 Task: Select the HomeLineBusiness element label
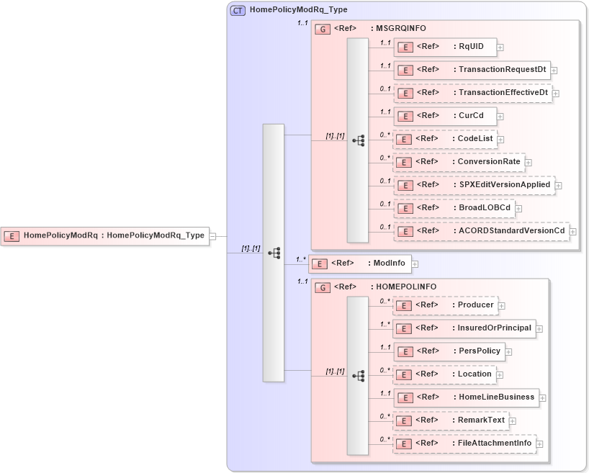495,397
